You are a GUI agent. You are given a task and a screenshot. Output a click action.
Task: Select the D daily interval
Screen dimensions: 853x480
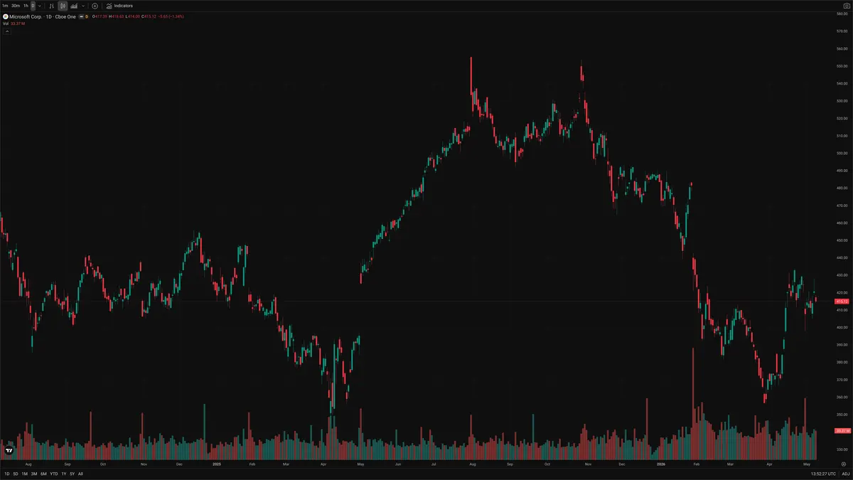(33, 6)
